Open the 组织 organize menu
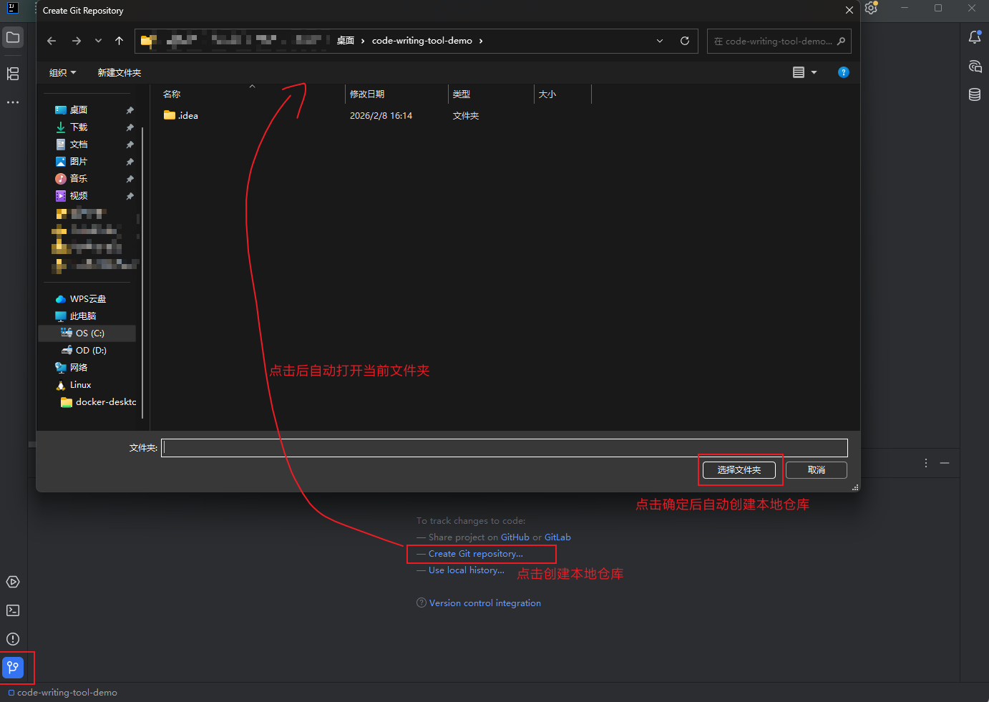The image size is (989, 702). (62, 72)
